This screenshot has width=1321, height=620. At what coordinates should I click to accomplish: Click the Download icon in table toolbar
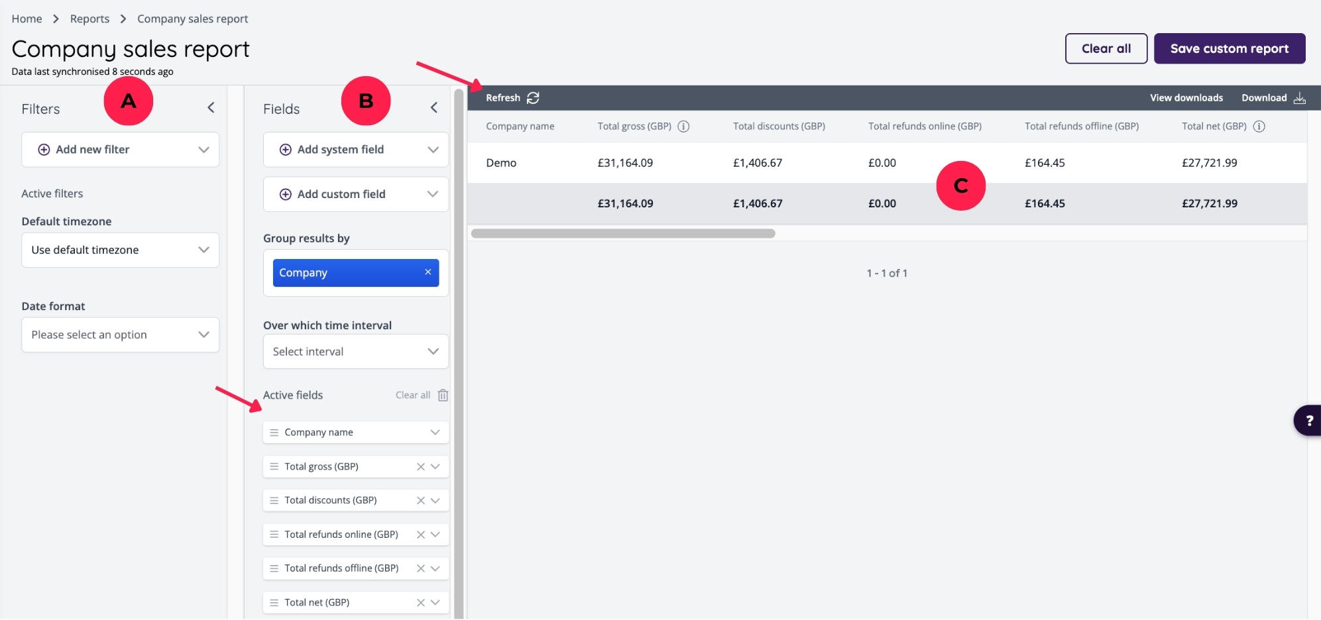pos(1299,98)
